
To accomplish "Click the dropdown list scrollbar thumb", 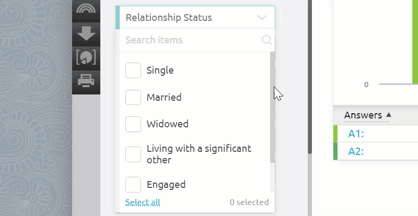I will coord(272,107).
